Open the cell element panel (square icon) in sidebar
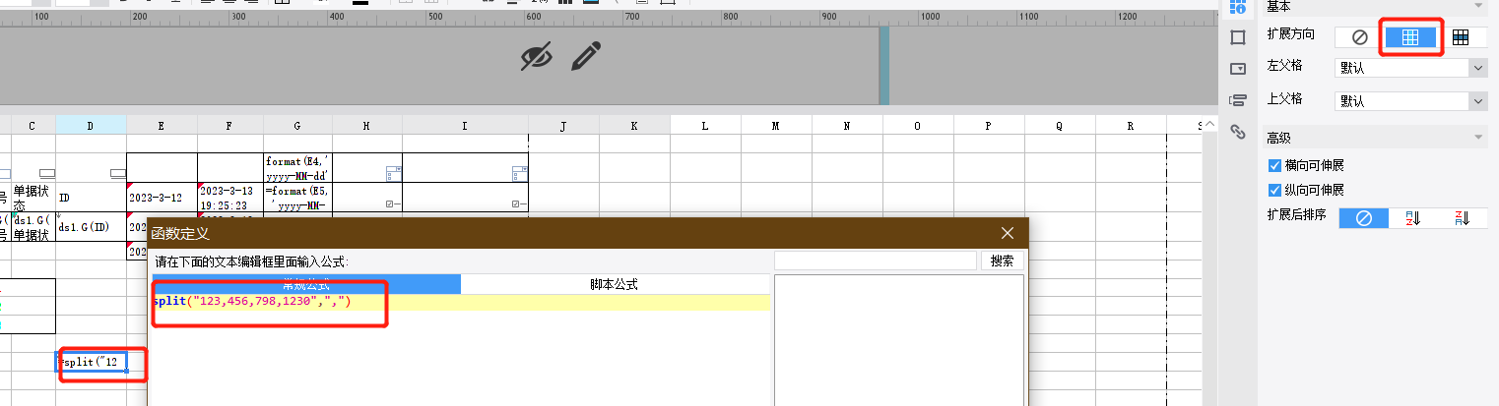Viewport: 1499px width, 406px height. (x=1239, y=37)
